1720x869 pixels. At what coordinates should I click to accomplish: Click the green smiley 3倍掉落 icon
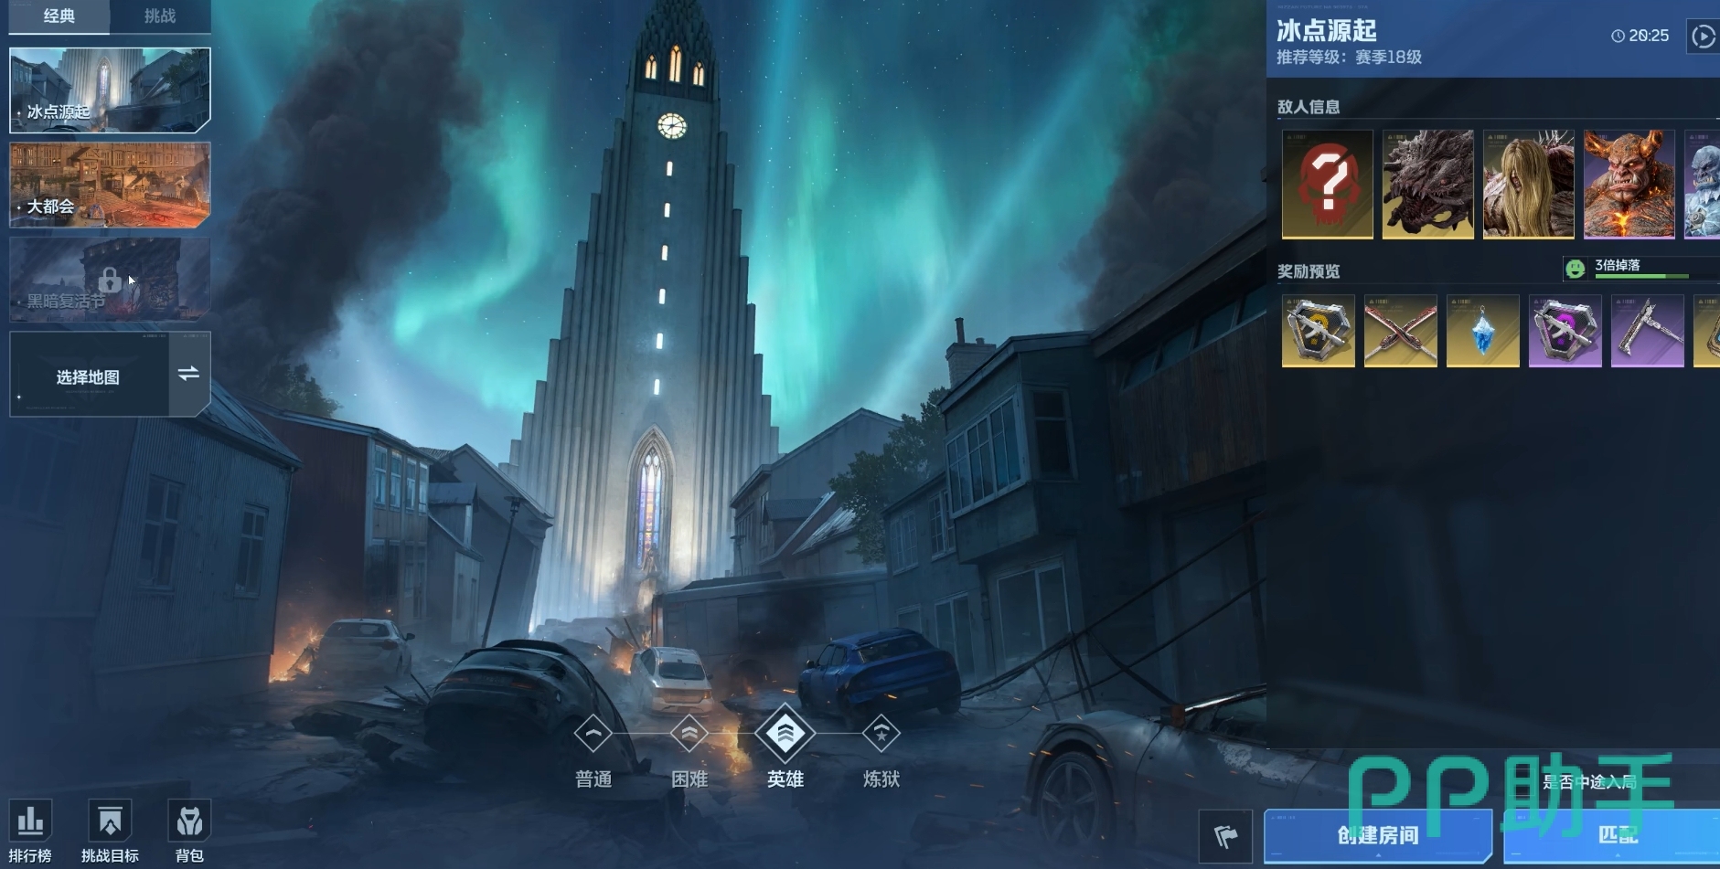tap(1575, 268)
